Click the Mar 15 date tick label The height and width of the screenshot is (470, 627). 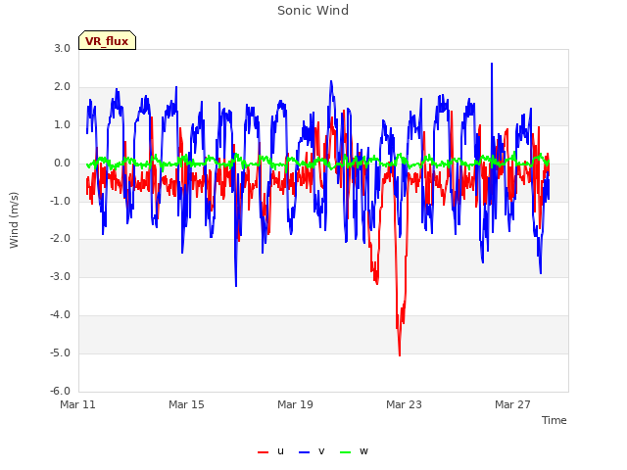point(186,404)
